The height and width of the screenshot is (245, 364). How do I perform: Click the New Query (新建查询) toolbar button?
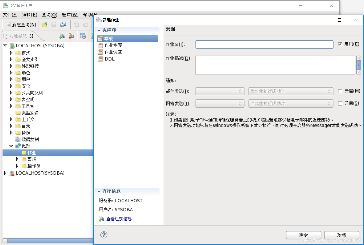[x=21, y=25]
